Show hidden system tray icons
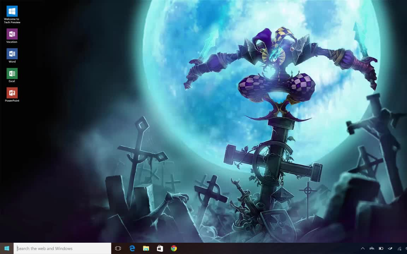Viewport: 407px width, 254px height. (362, 248)
